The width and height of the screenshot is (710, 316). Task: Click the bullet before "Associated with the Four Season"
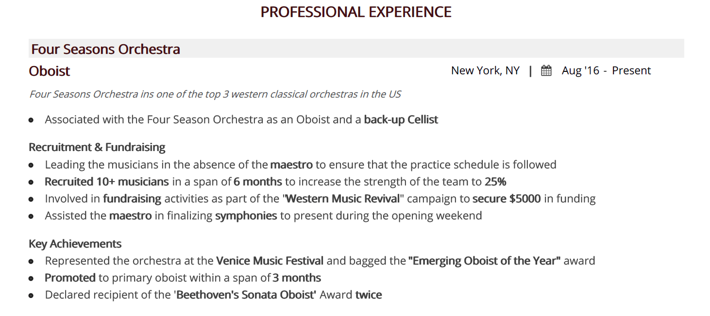click(x=32, y=120)
